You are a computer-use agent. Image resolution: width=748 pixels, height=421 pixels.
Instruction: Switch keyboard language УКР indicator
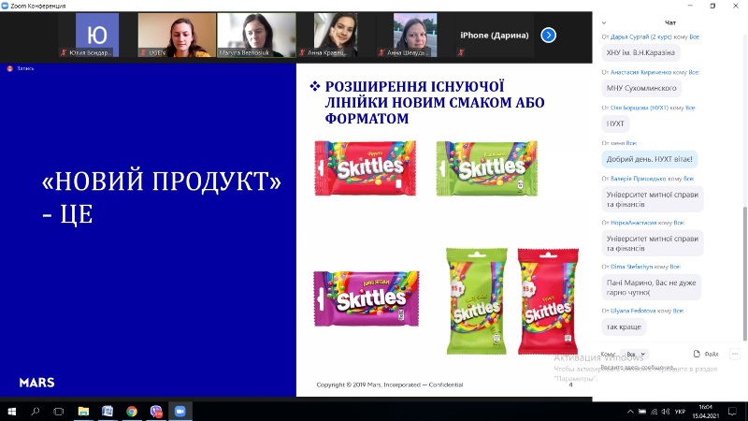(681, 412)
